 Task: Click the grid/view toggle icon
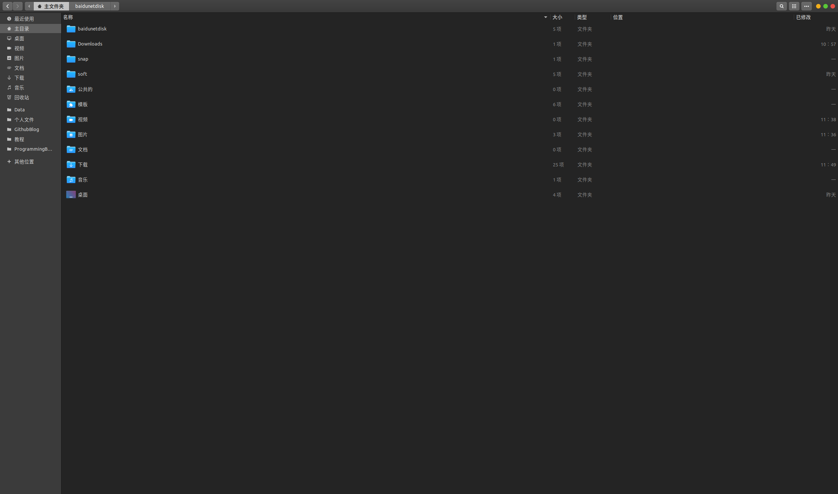pos(794,6)
